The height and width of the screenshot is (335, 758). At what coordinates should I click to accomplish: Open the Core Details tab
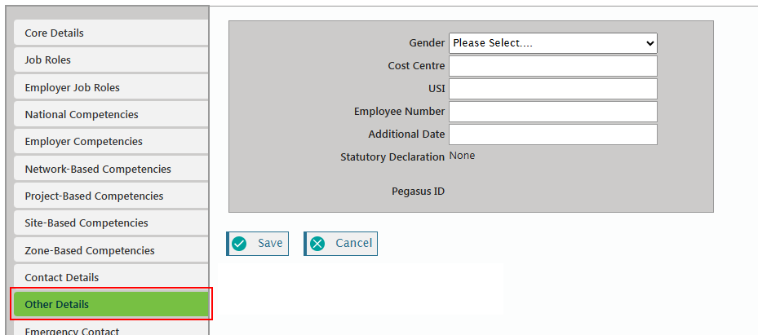111,33
